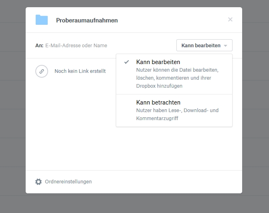The height and width of the screenshot is (213, 269).
Task: Open the "Ordnereinstellungen" link
Action: (68, 182)
